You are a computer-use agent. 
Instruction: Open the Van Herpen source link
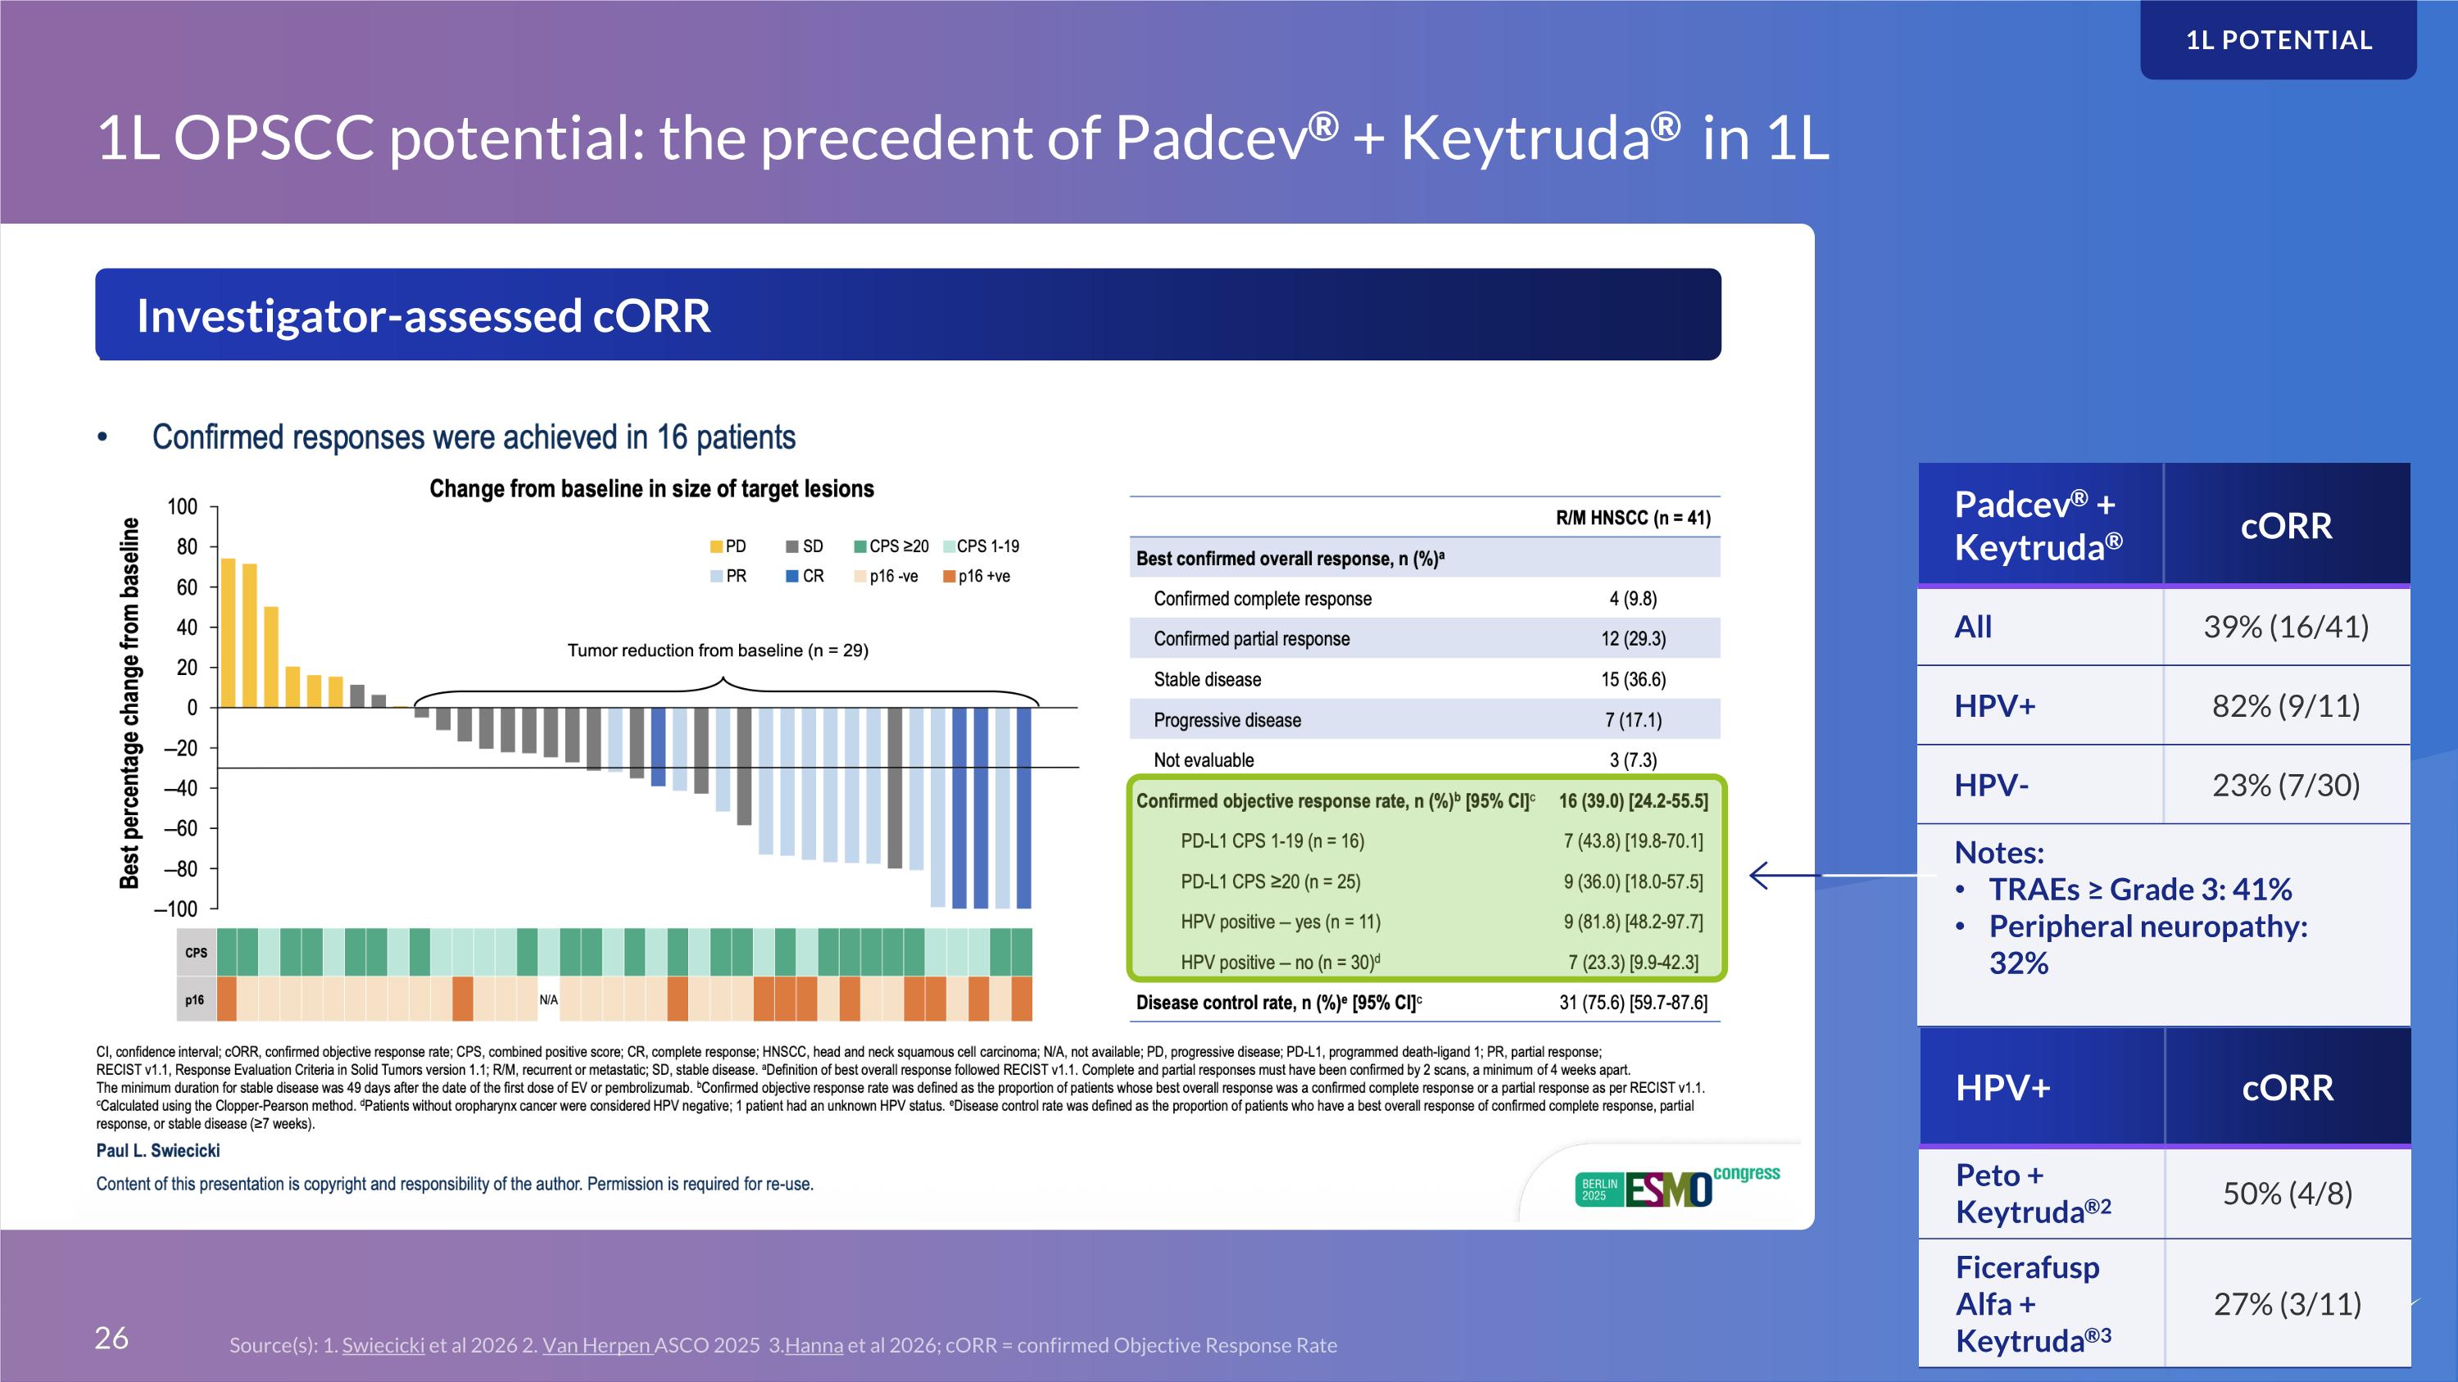(597, 1345)
